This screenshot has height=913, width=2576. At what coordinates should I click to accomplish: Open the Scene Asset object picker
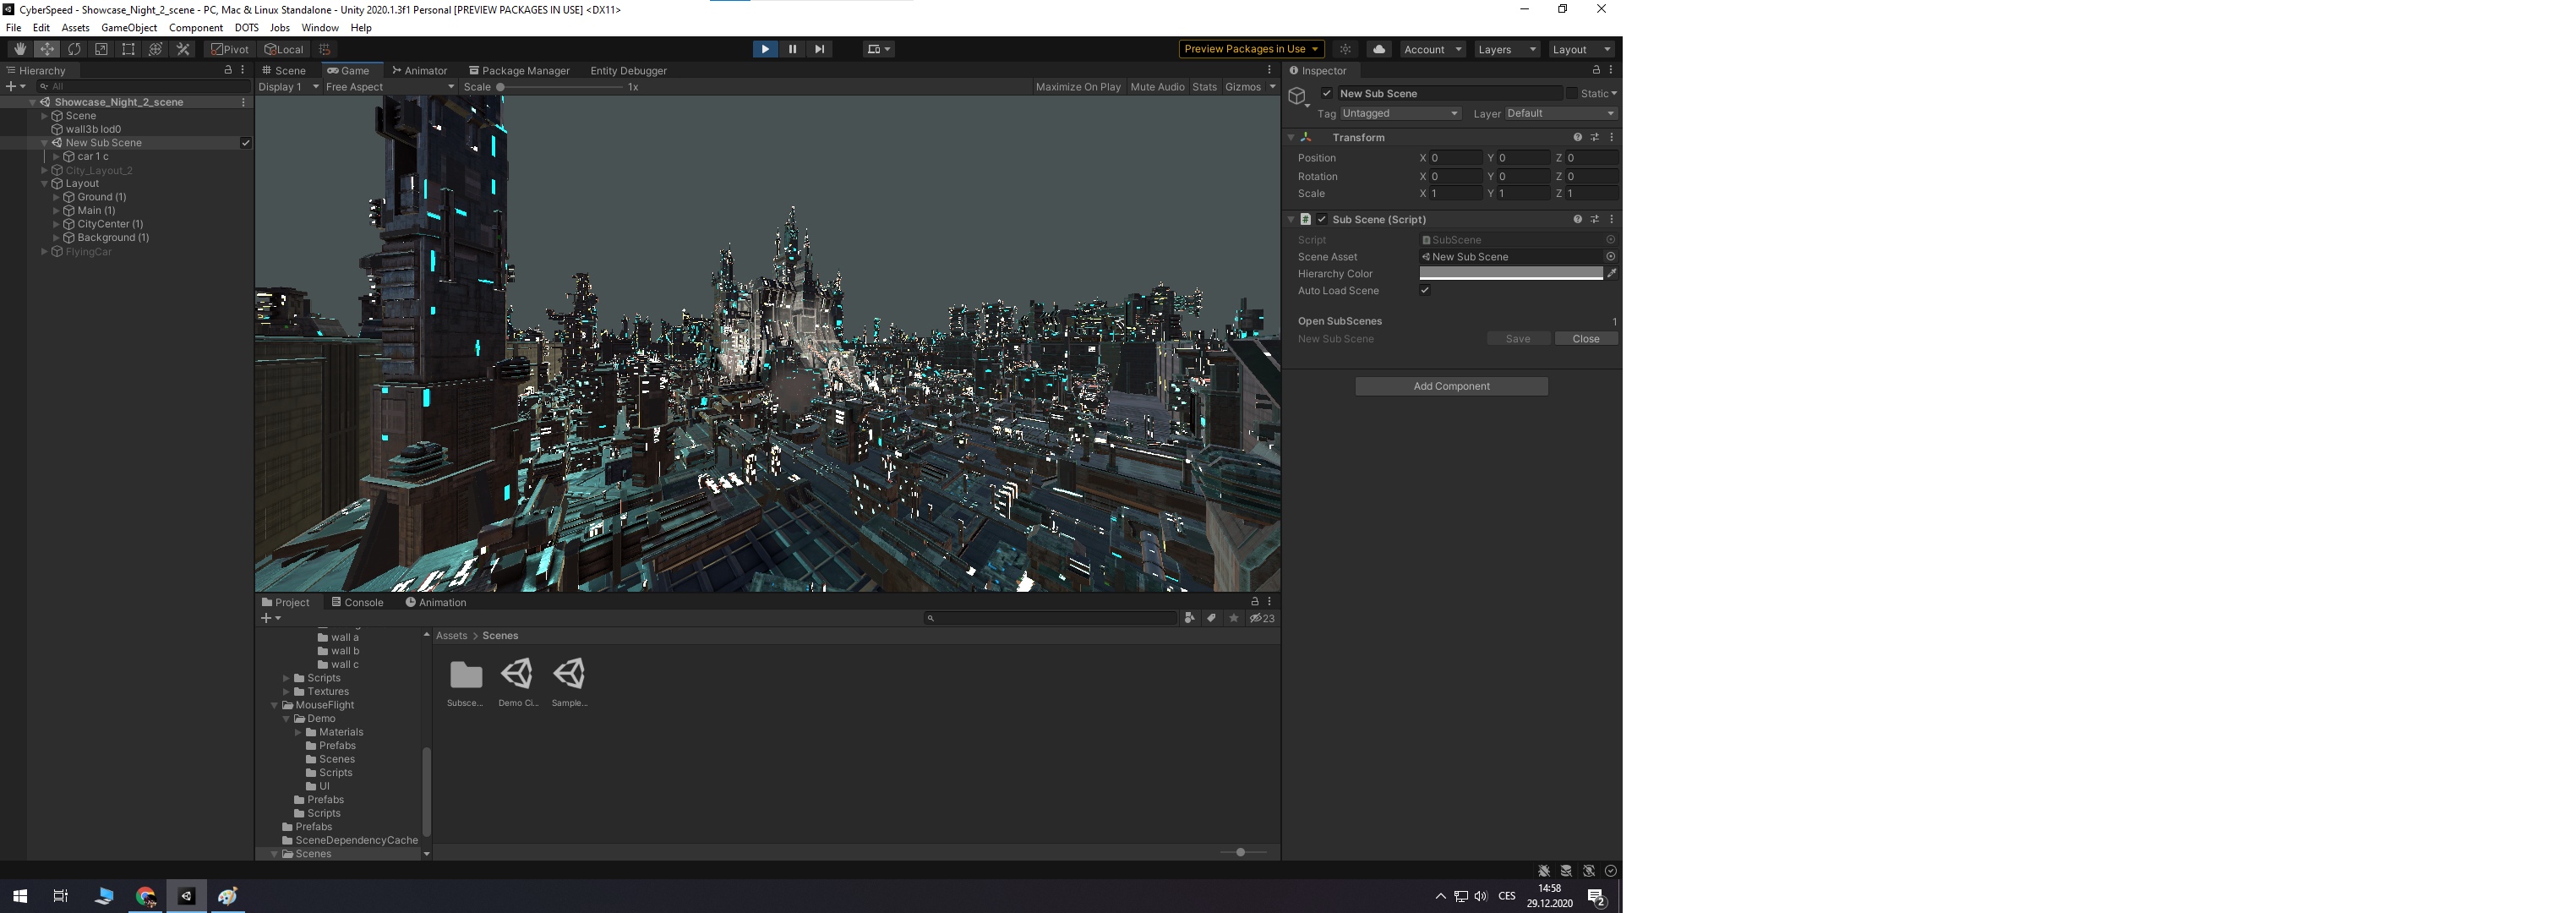click(x=1610, y=257)
